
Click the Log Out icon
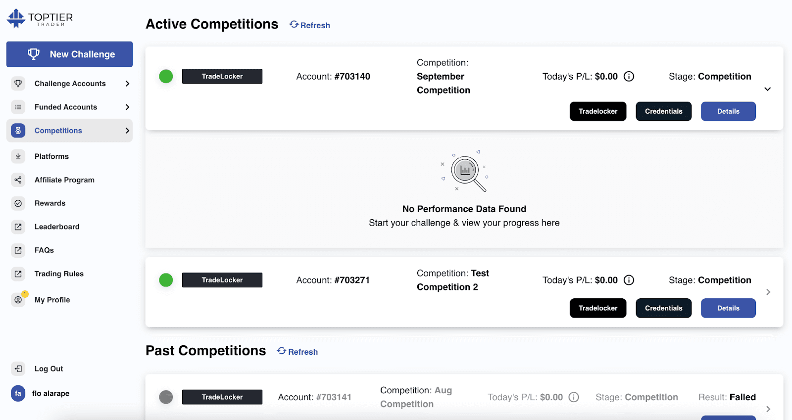coord(18,369)
